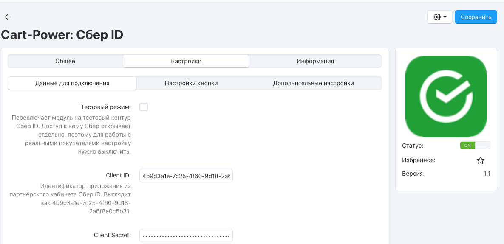Open the Дополнительные настройки sub-tab

pyautogui.click(x=313, y=83)
